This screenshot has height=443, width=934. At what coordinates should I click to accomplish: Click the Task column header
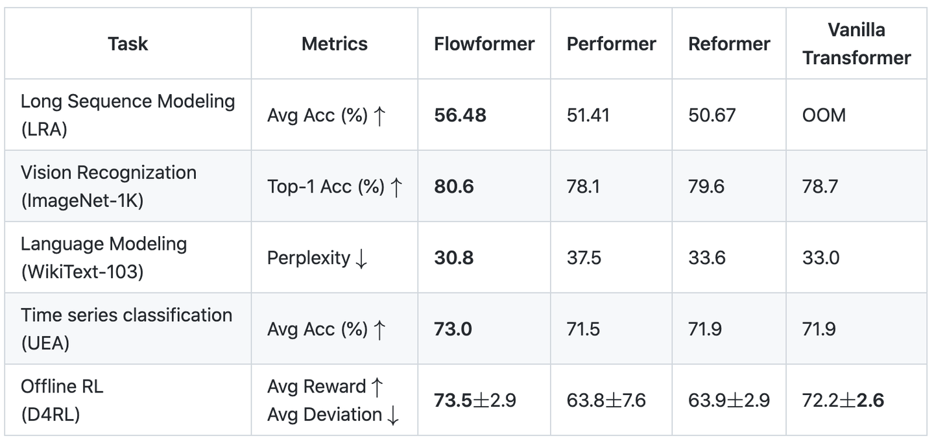[128, 43]
